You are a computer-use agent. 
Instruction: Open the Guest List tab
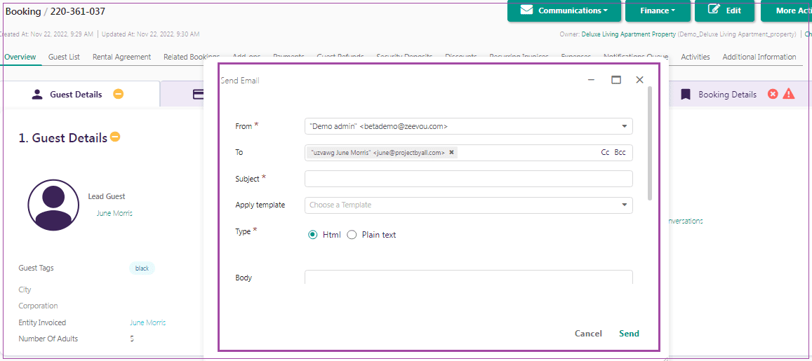(64, 57)
